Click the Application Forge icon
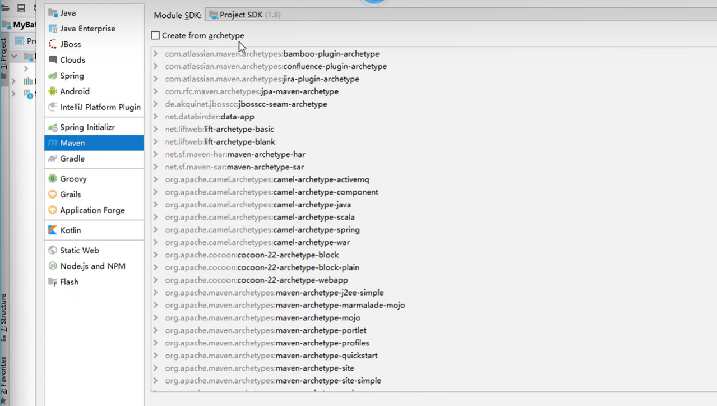 (x=53, y=210)
